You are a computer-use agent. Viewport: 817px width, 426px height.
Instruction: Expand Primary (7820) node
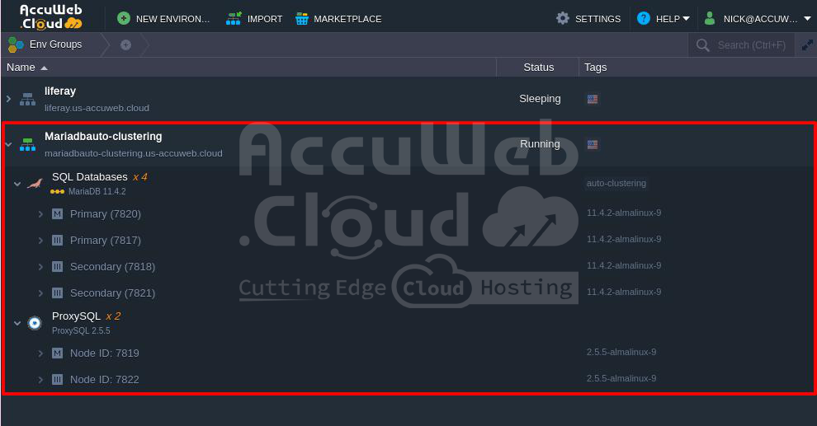tap(40, 214)
